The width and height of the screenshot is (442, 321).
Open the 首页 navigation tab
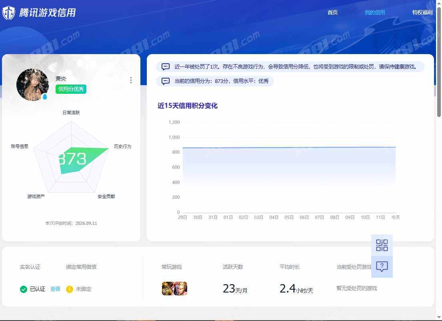pos(332,12)
